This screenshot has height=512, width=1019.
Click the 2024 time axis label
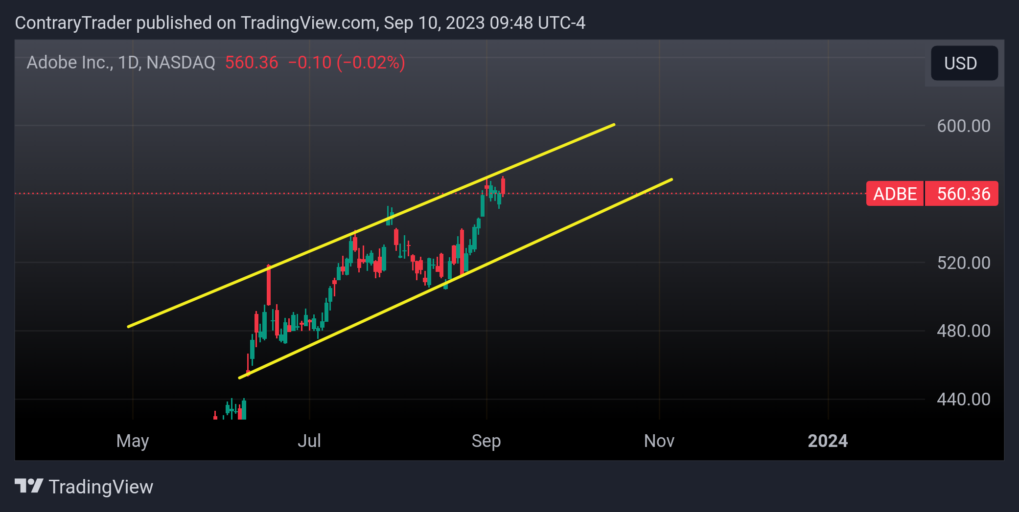[828, 441]
